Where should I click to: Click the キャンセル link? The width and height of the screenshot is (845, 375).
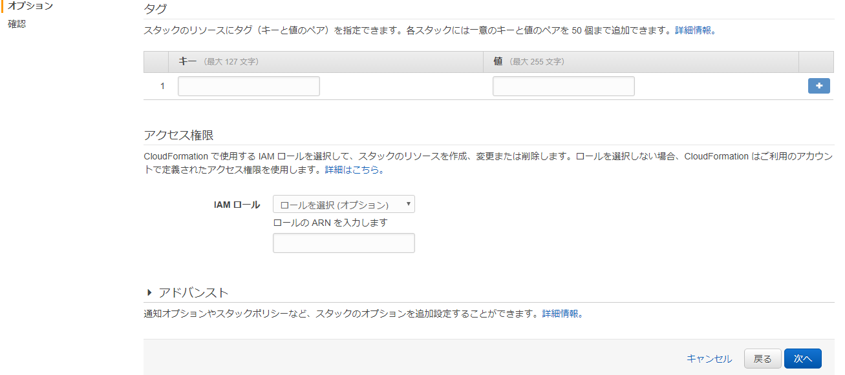709,358
